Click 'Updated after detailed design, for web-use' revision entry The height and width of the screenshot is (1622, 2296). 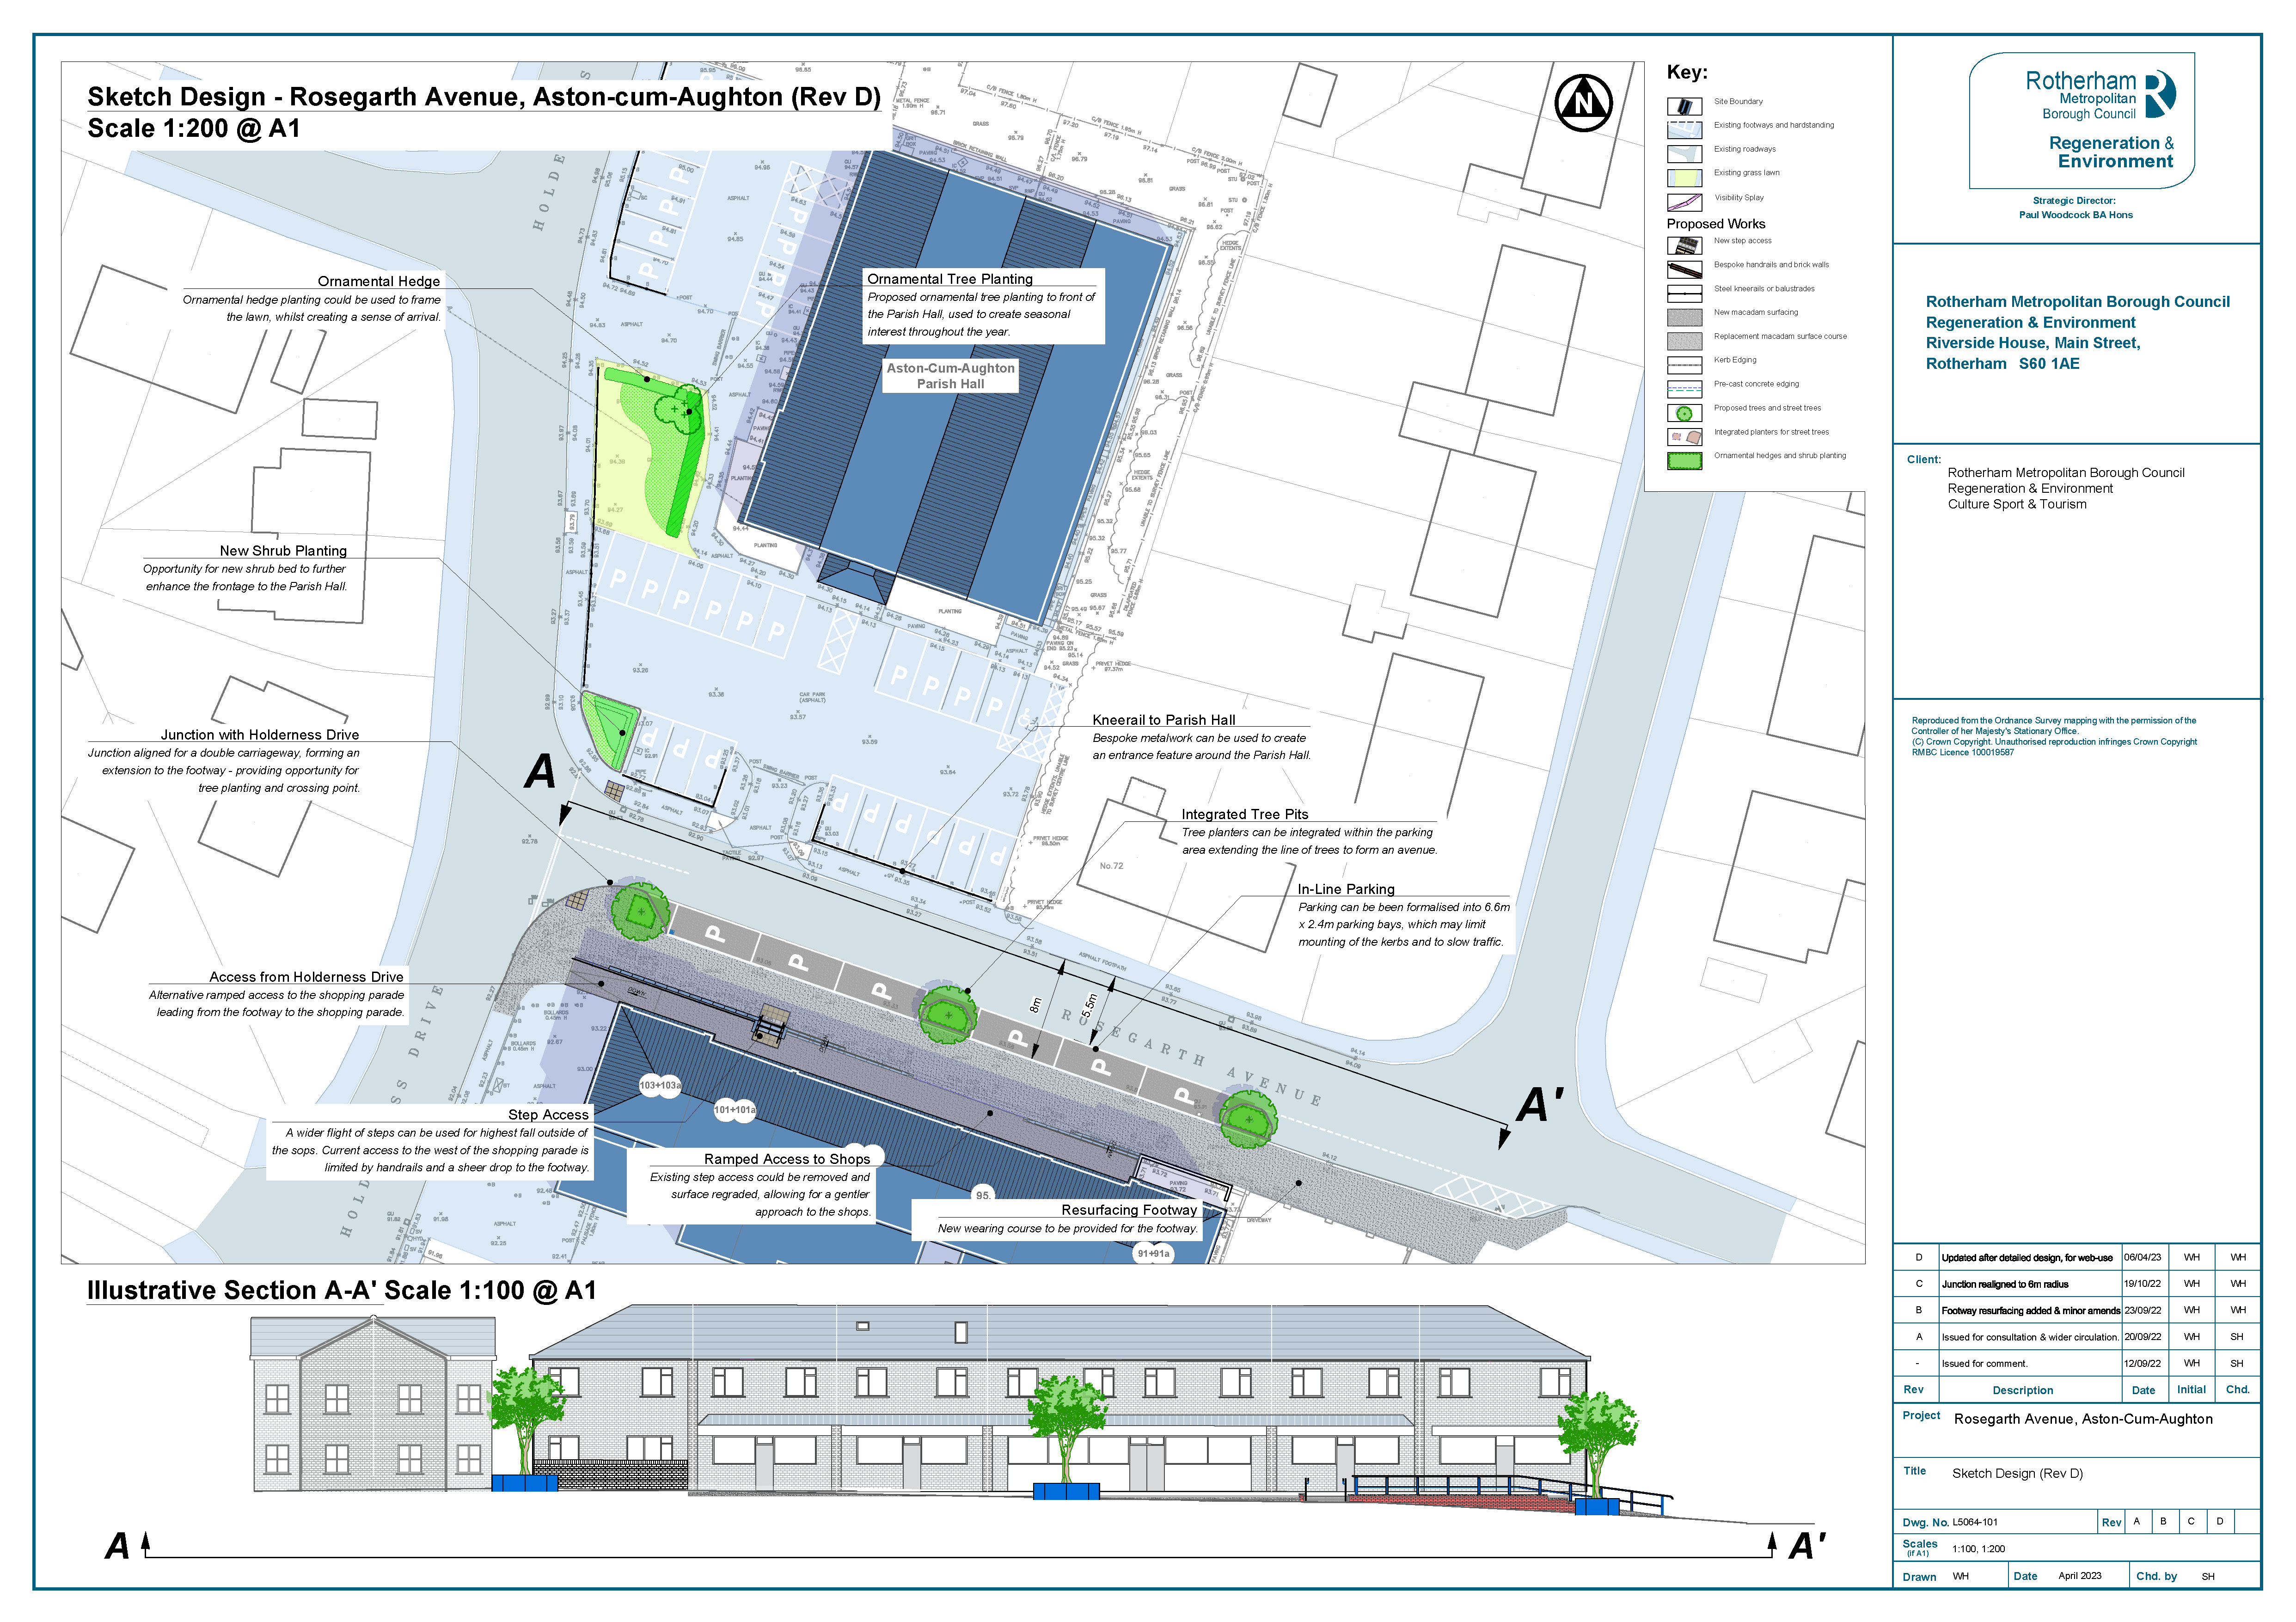[x=2027, y=1258]
